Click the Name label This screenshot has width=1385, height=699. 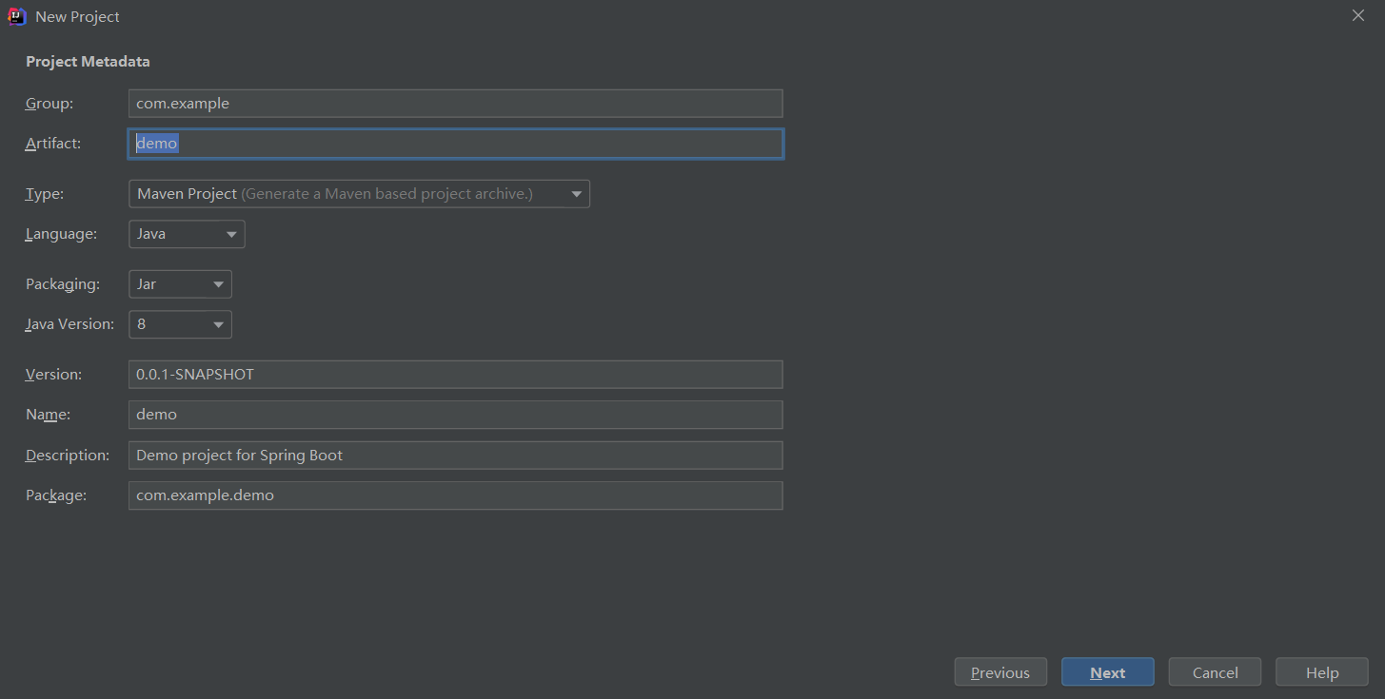[48, 415]
